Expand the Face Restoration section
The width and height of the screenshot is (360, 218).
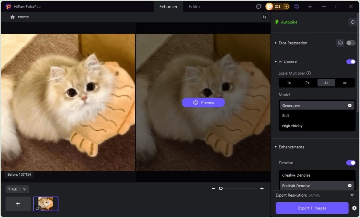[276, 43]
